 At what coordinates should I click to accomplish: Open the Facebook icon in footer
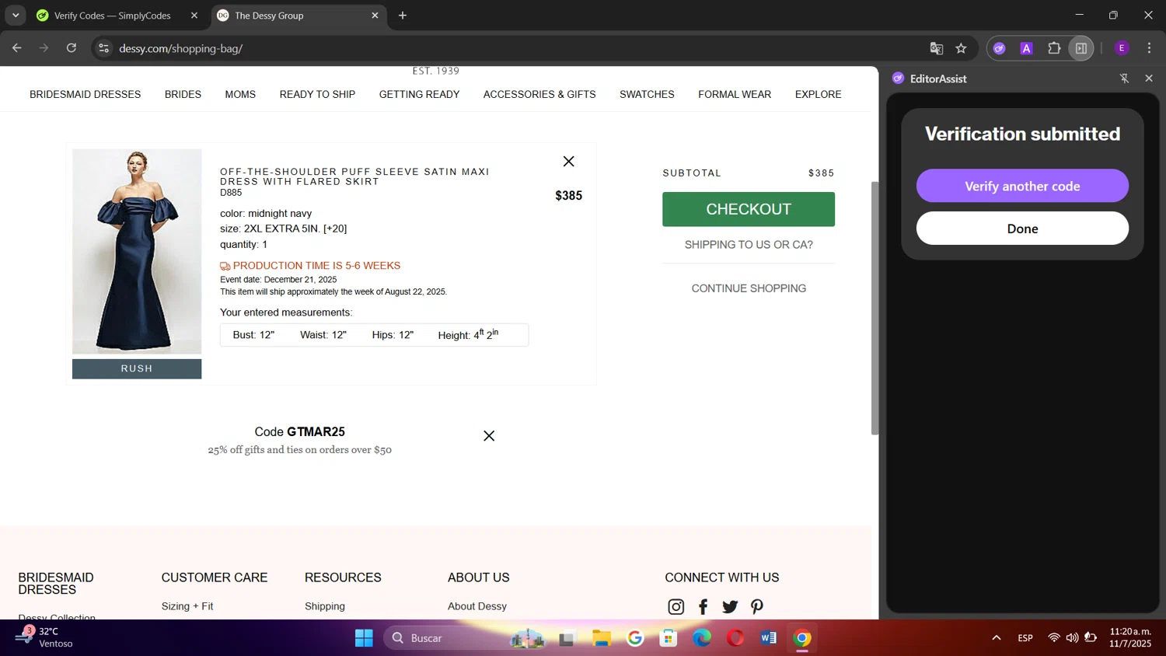pos(703,607)
